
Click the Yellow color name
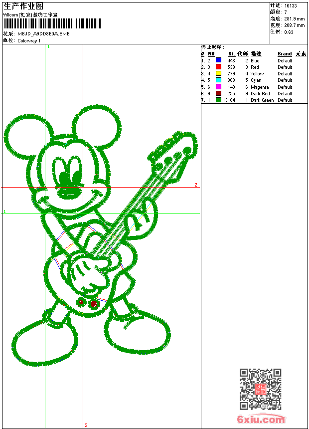[257, 74]
